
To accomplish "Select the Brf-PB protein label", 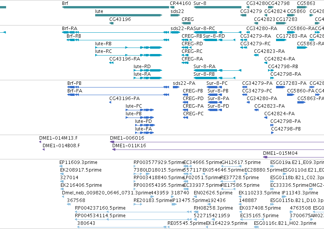I will coord(74,83).
